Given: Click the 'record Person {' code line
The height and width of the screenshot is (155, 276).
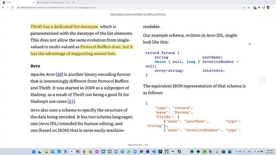Looking at the screenshot, I should [162, 53].
